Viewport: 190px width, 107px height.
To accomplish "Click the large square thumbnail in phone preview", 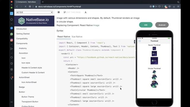I will [x=154, y=61].
